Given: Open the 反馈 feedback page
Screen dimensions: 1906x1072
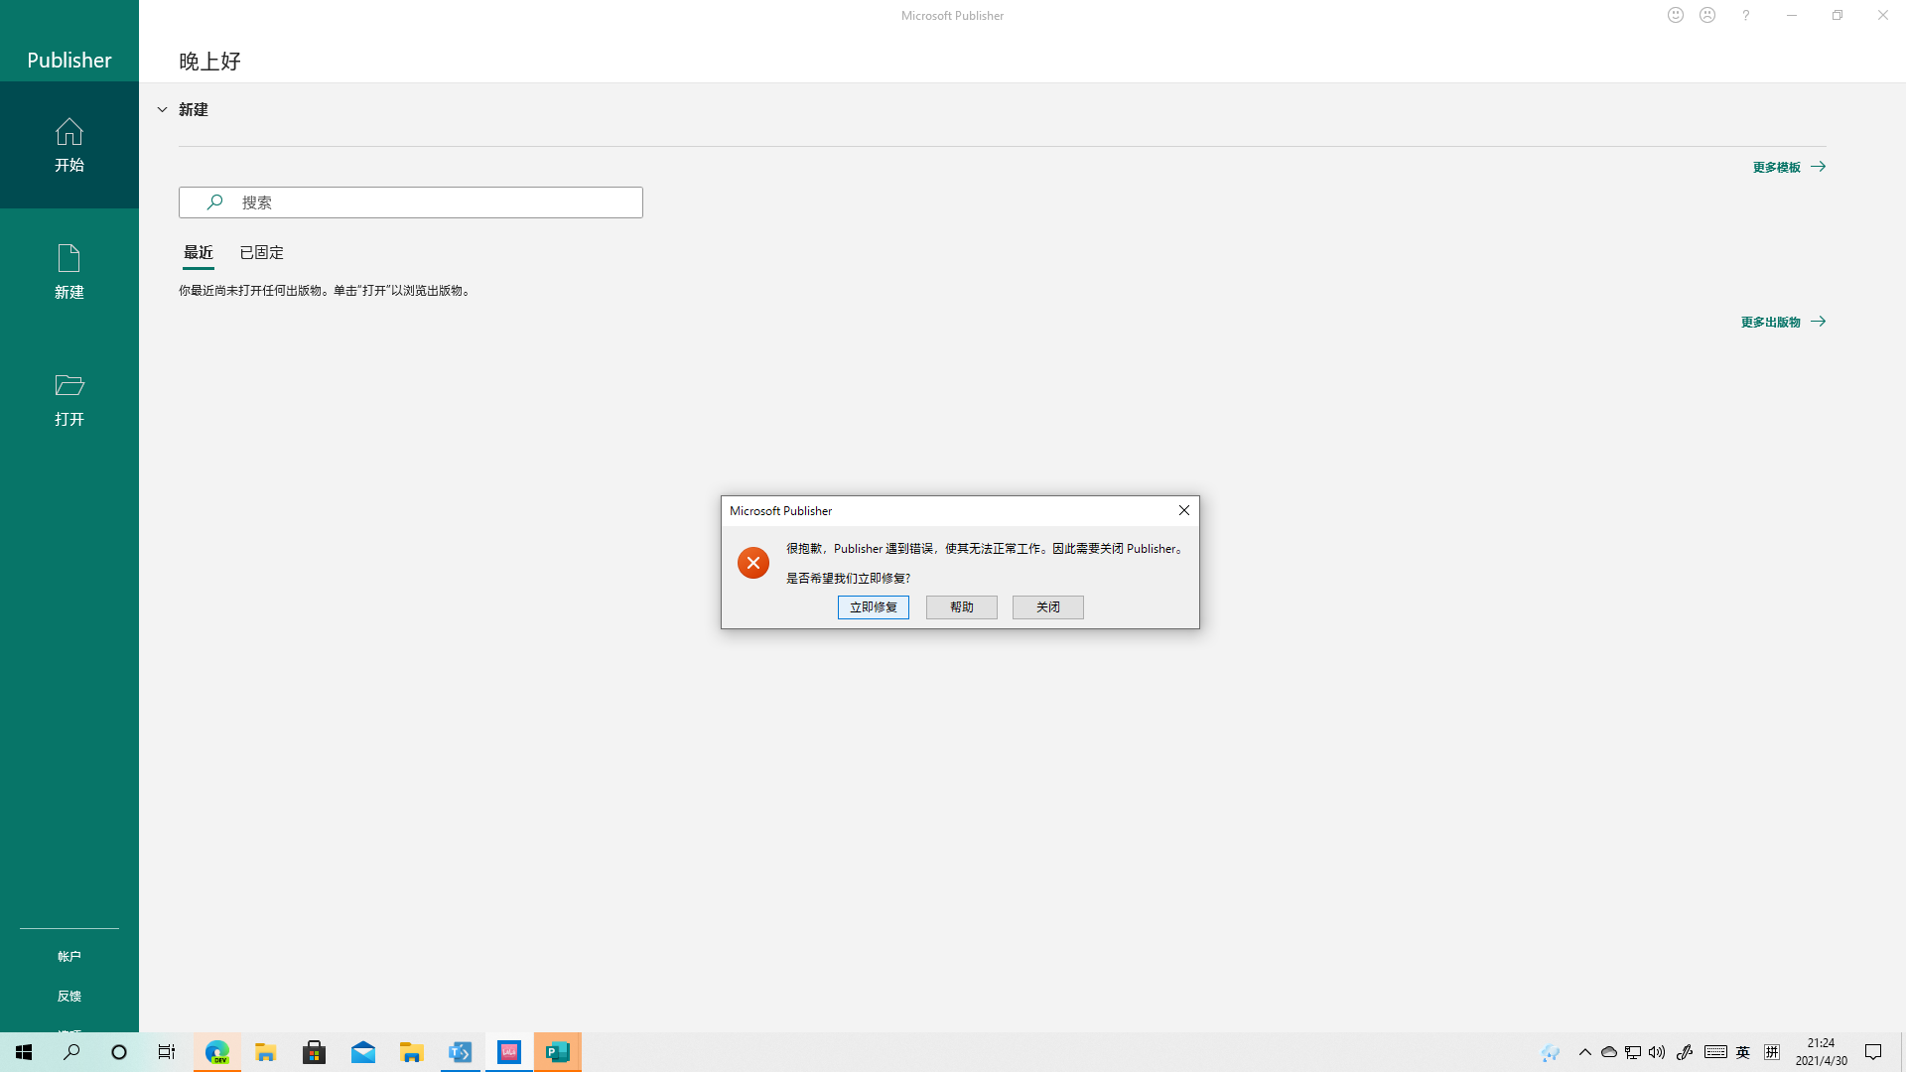Looking at the screenshot, I should pyautogui.click(x=69, y=996).
